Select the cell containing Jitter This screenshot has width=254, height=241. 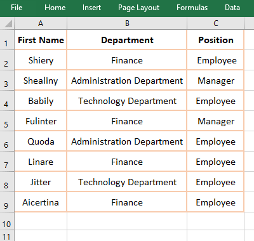41,182
